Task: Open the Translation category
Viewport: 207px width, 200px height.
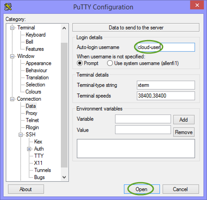Action: coord(37,78)
